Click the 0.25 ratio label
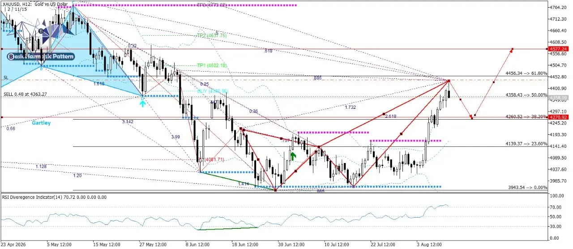 pyautogui.click(x=205, y=84)
